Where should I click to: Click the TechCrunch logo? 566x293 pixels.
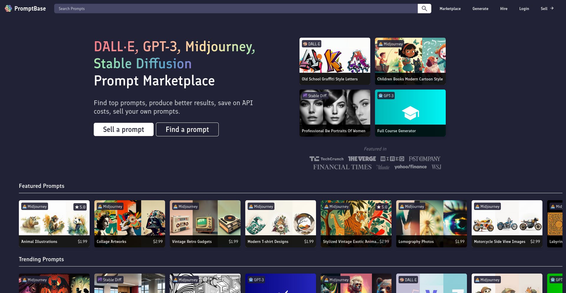[x=326, y=159]
